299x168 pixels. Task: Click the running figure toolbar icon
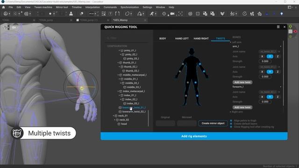[x=152, y=14]
